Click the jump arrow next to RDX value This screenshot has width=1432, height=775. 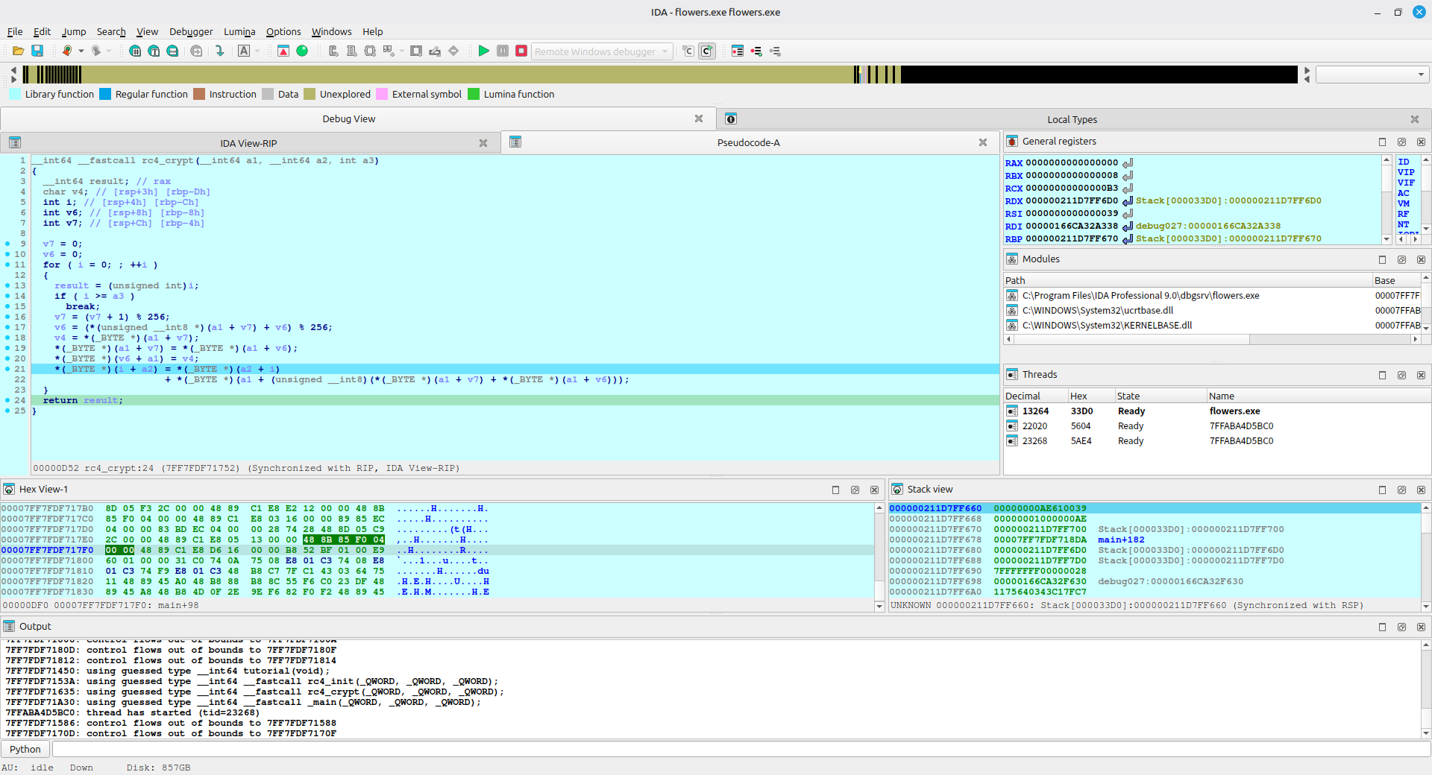[1128, 200]
